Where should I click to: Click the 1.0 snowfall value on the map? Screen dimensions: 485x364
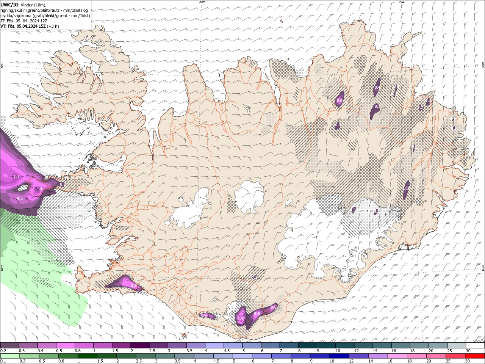tap(241, 318)
